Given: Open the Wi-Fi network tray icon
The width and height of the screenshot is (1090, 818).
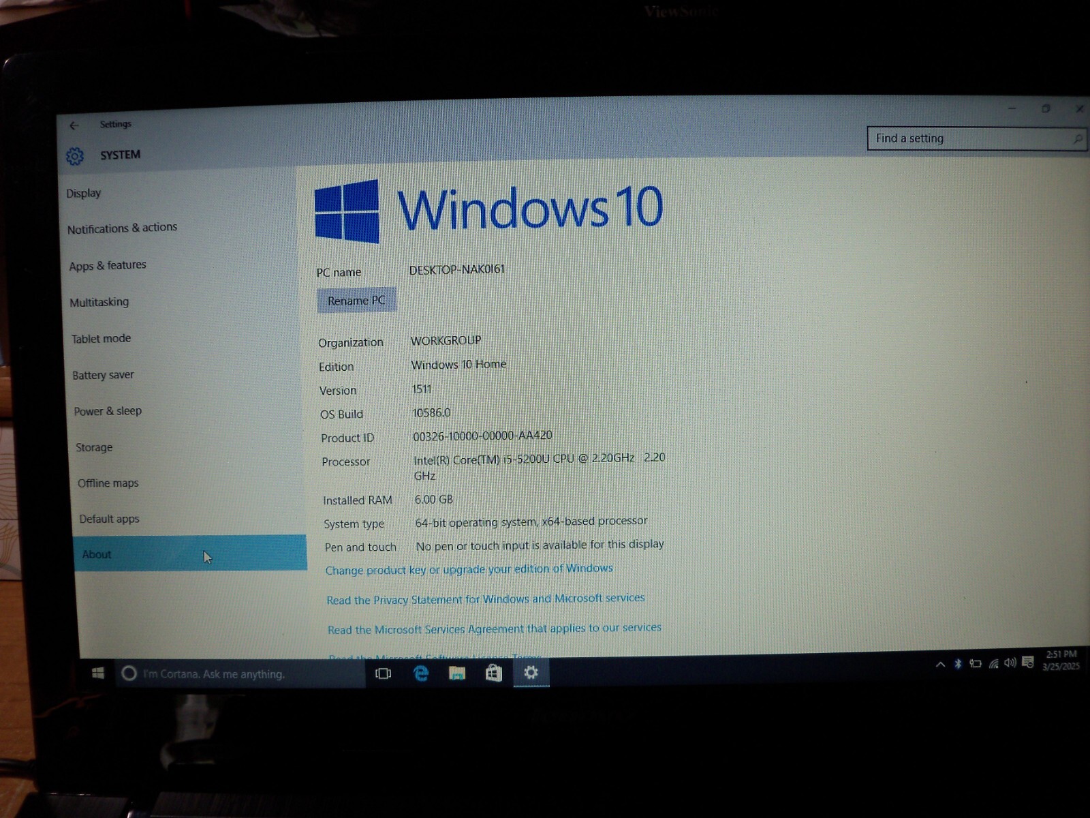Looking at the screenshot, I should point(993,663).
